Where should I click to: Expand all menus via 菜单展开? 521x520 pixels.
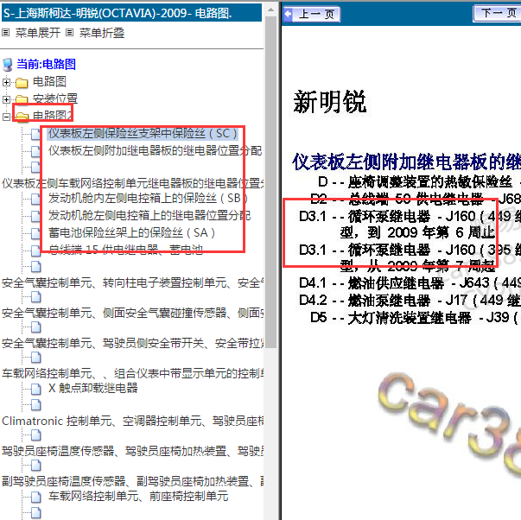coord(37,33)
